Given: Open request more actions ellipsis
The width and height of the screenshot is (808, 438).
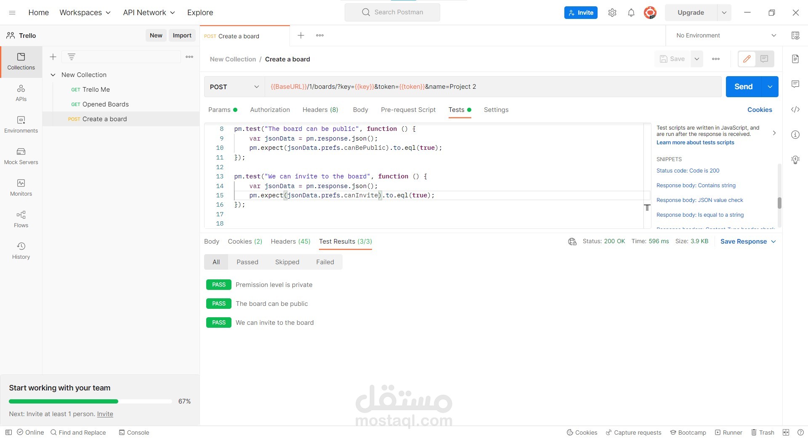Looking at the screenshot, I should (716, 59).
